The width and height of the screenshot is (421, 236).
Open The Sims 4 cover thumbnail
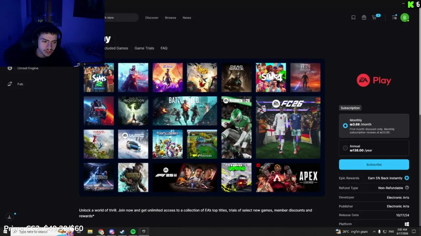click(x=271, y=77)
